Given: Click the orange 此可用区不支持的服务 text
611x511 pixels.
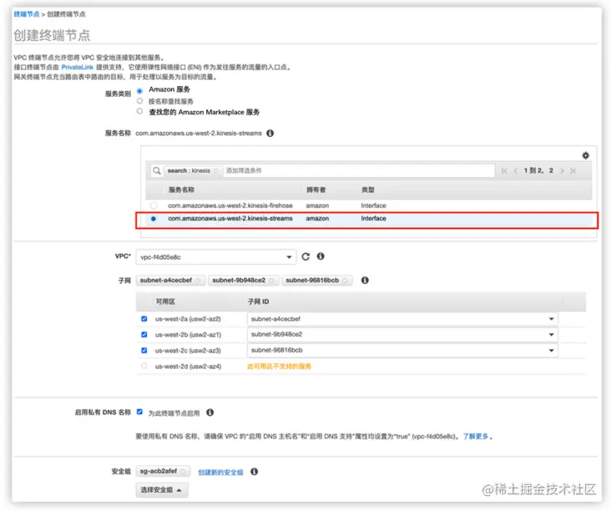Looking at the screenshot, I should tap(279, 366).
